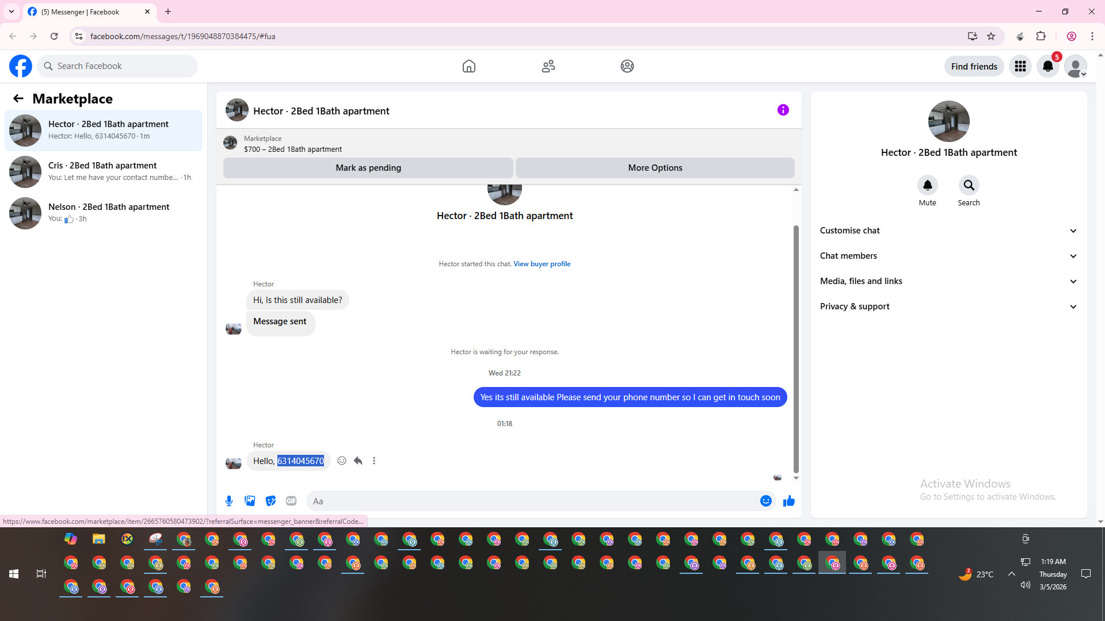1105x621 pixels.
Task: Reply to Hector's phone number message
Action: [358, 461]
